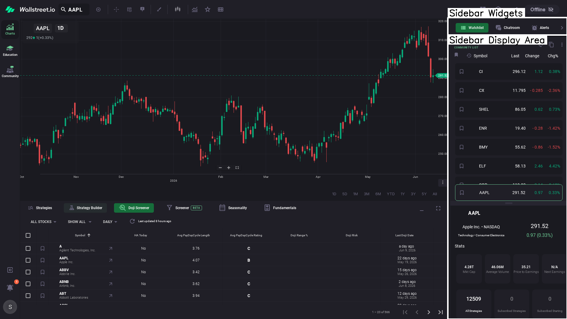Check the box for ABT row
567x319 pixels.
[28, 296]
